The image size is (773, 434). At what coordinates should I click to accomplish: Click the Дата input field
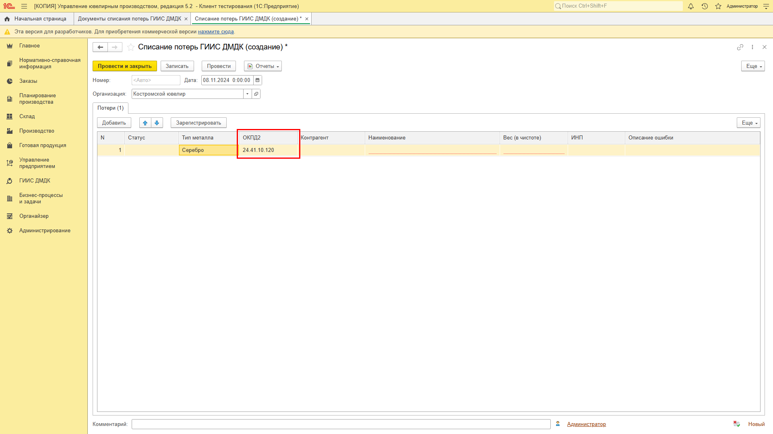tap(227, 80)
